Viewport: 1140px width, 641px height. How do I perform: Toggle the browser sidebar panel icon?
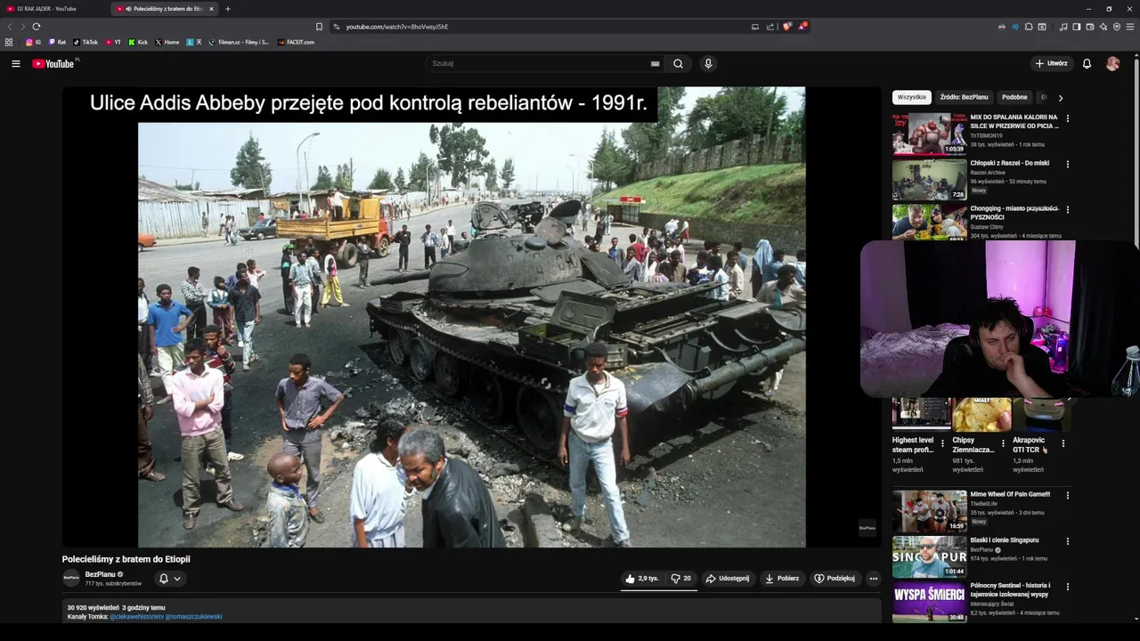(1077, 27)
